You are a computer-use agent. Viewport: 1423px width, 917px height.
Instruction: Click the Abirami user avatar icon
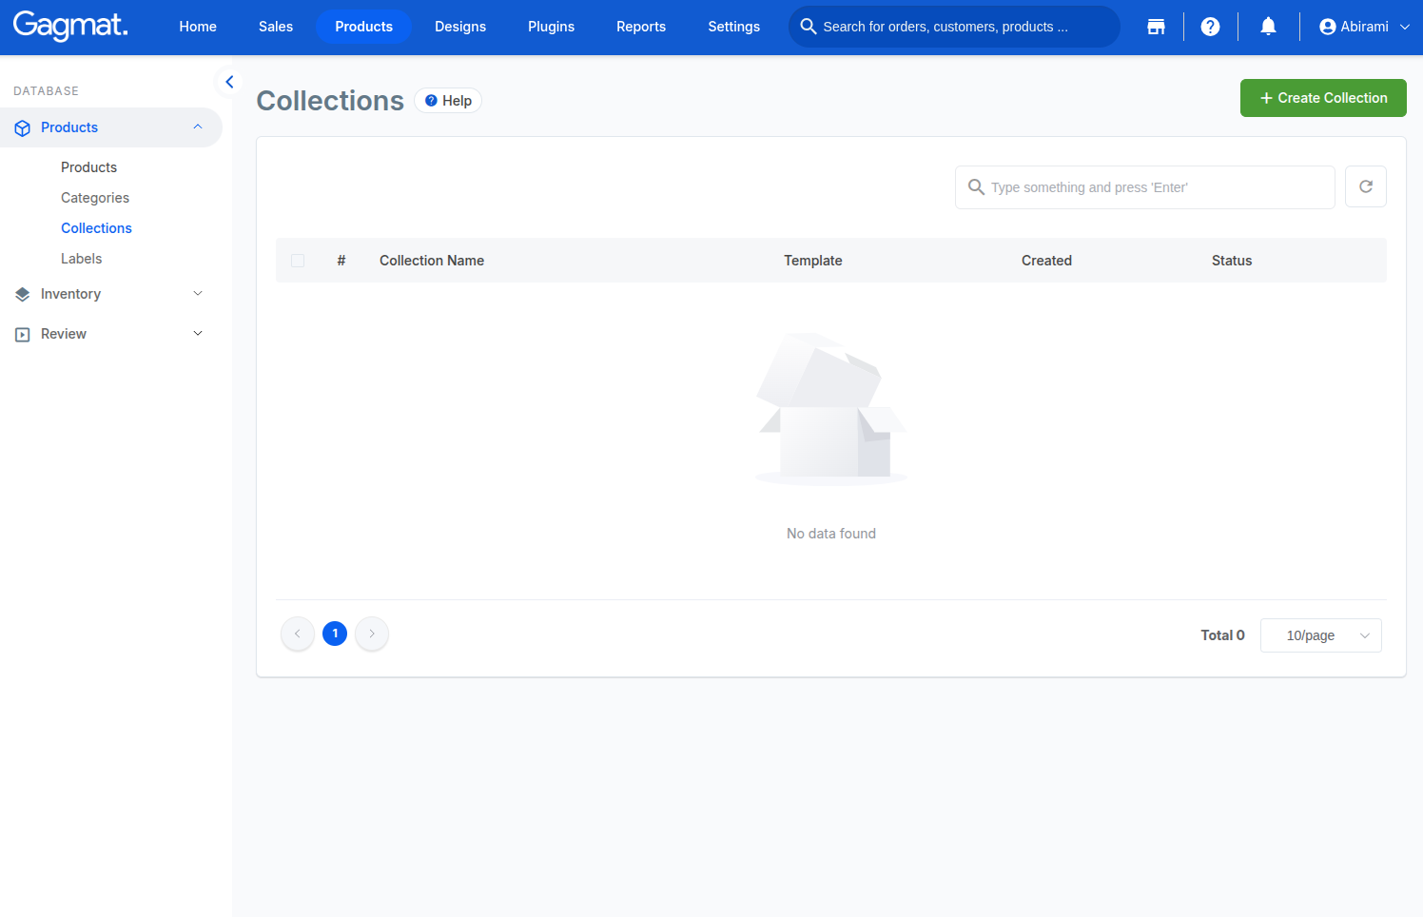(1328, 27)
